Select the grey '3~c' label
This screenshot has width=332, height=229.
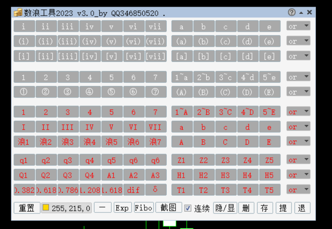point(225,77)
